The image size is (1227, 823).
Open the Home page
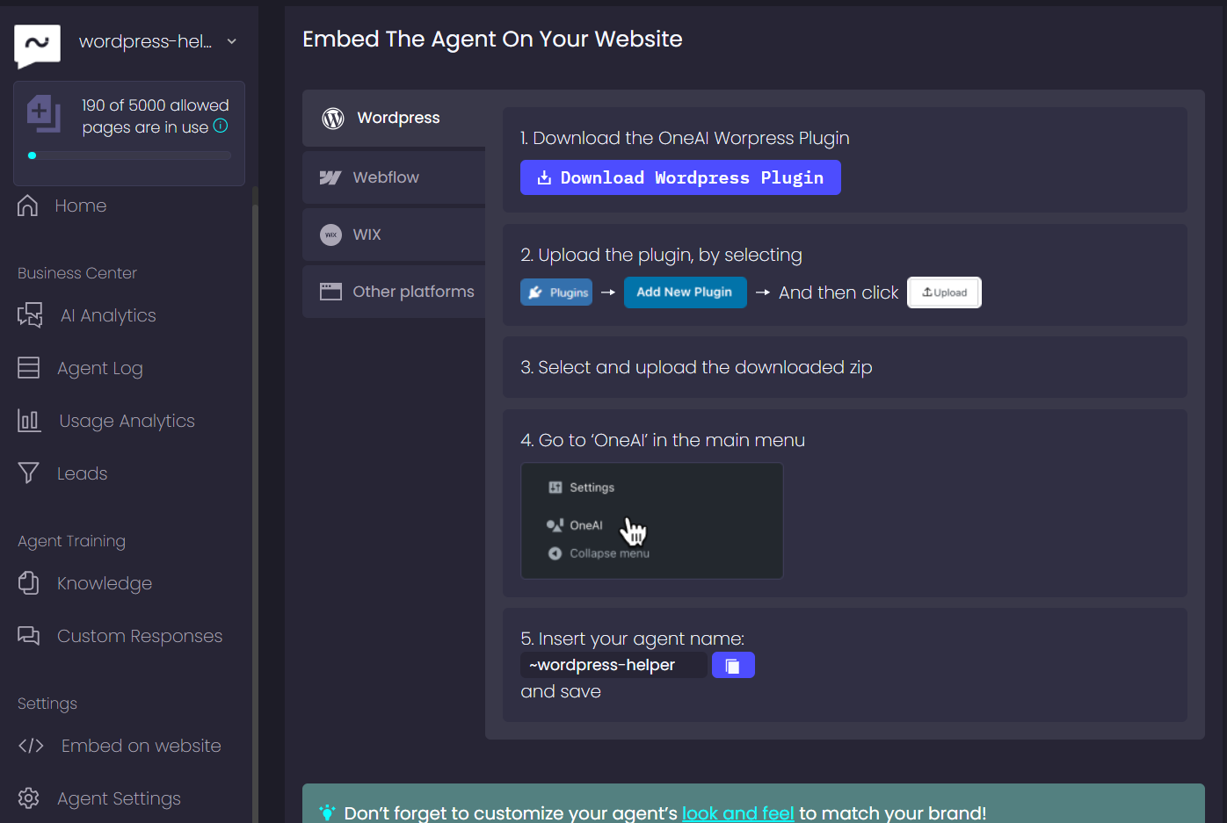pos(81,206)
